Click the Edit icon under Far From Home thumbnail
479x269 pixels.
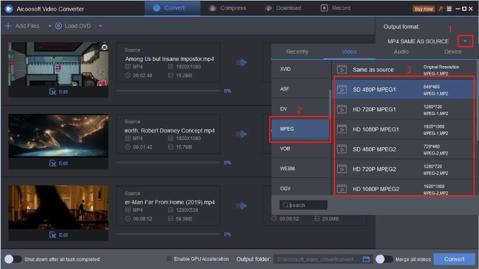tap(53, 235)
